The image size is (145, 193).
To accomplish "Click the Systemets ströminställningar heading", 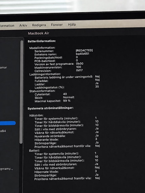I will pyautogui.click(x=50, y=108).
